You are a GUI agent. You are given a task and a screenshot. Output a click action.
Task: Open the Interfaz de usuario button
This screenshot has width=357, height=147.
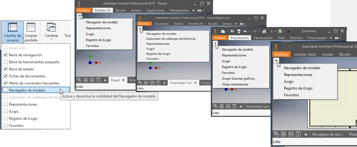click(x=13, y=32)
